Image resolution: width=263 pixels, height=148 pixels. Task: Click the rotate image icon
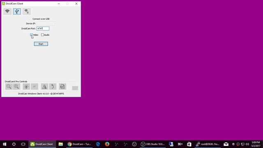[x=53, y=87]
